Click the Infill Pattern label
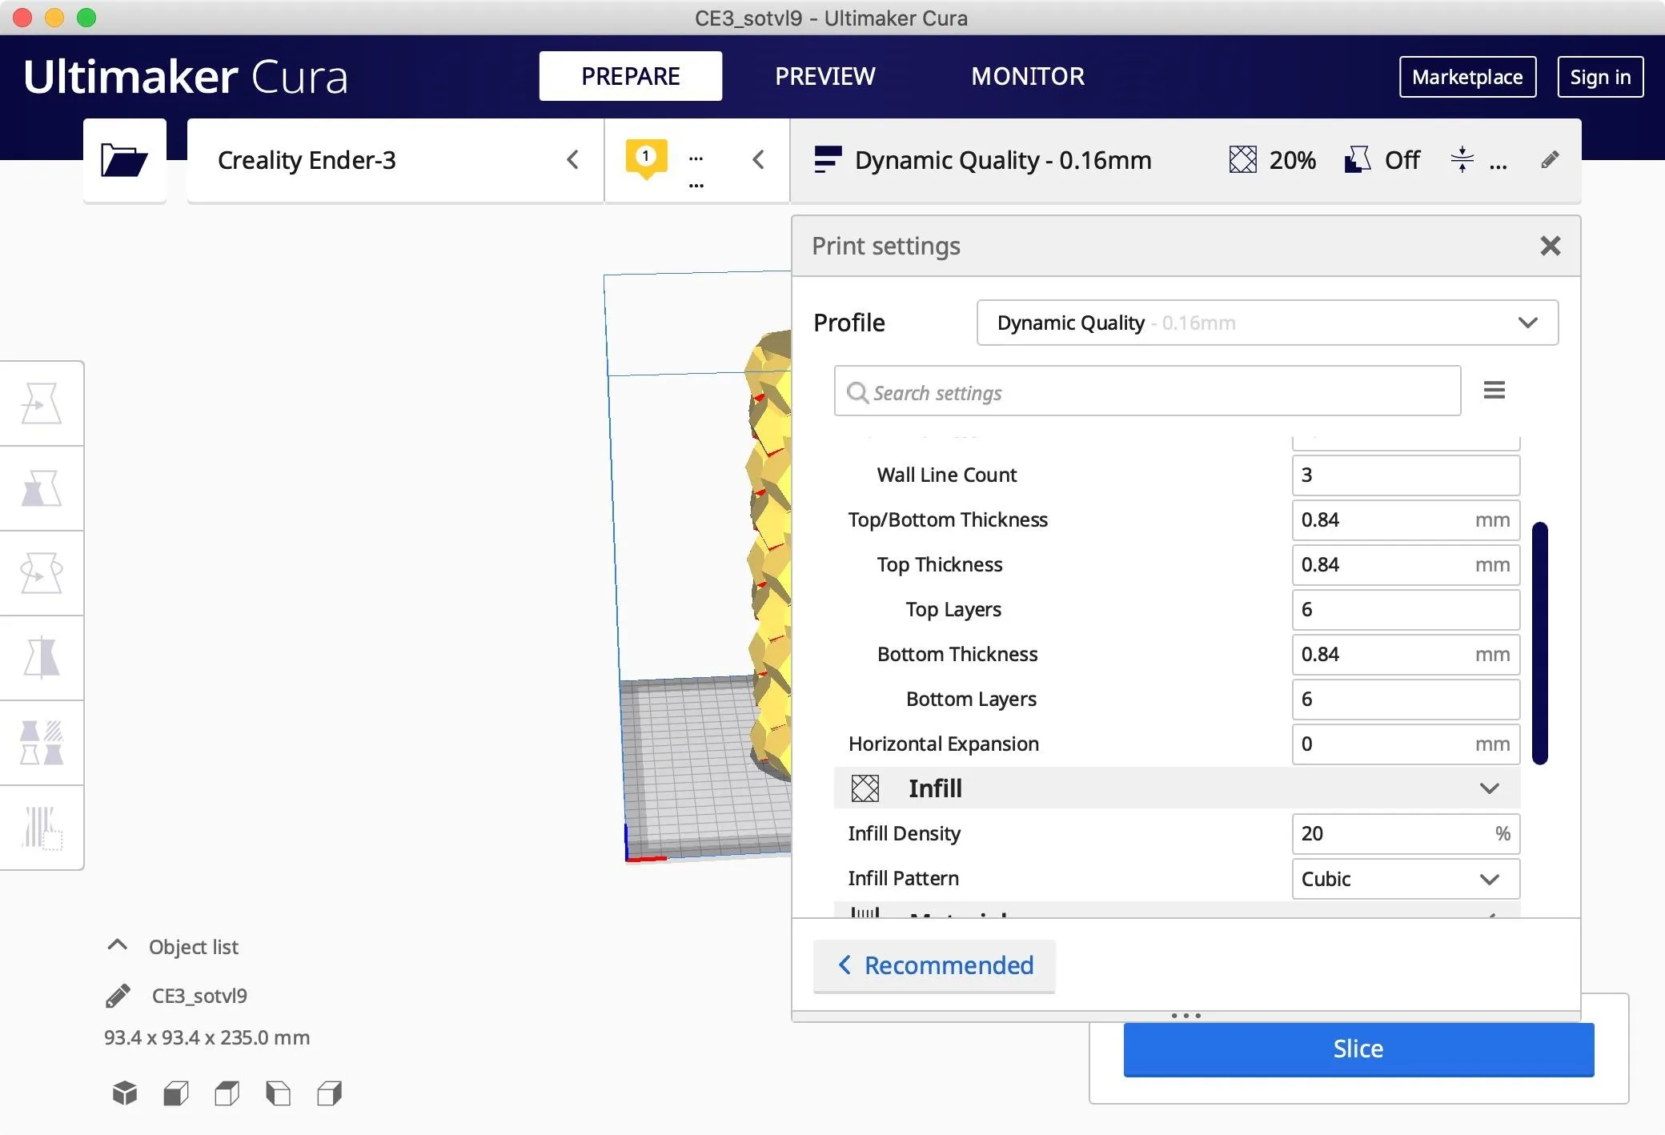Screen dimensions: 1665x1135 click(x=903, y=879)
